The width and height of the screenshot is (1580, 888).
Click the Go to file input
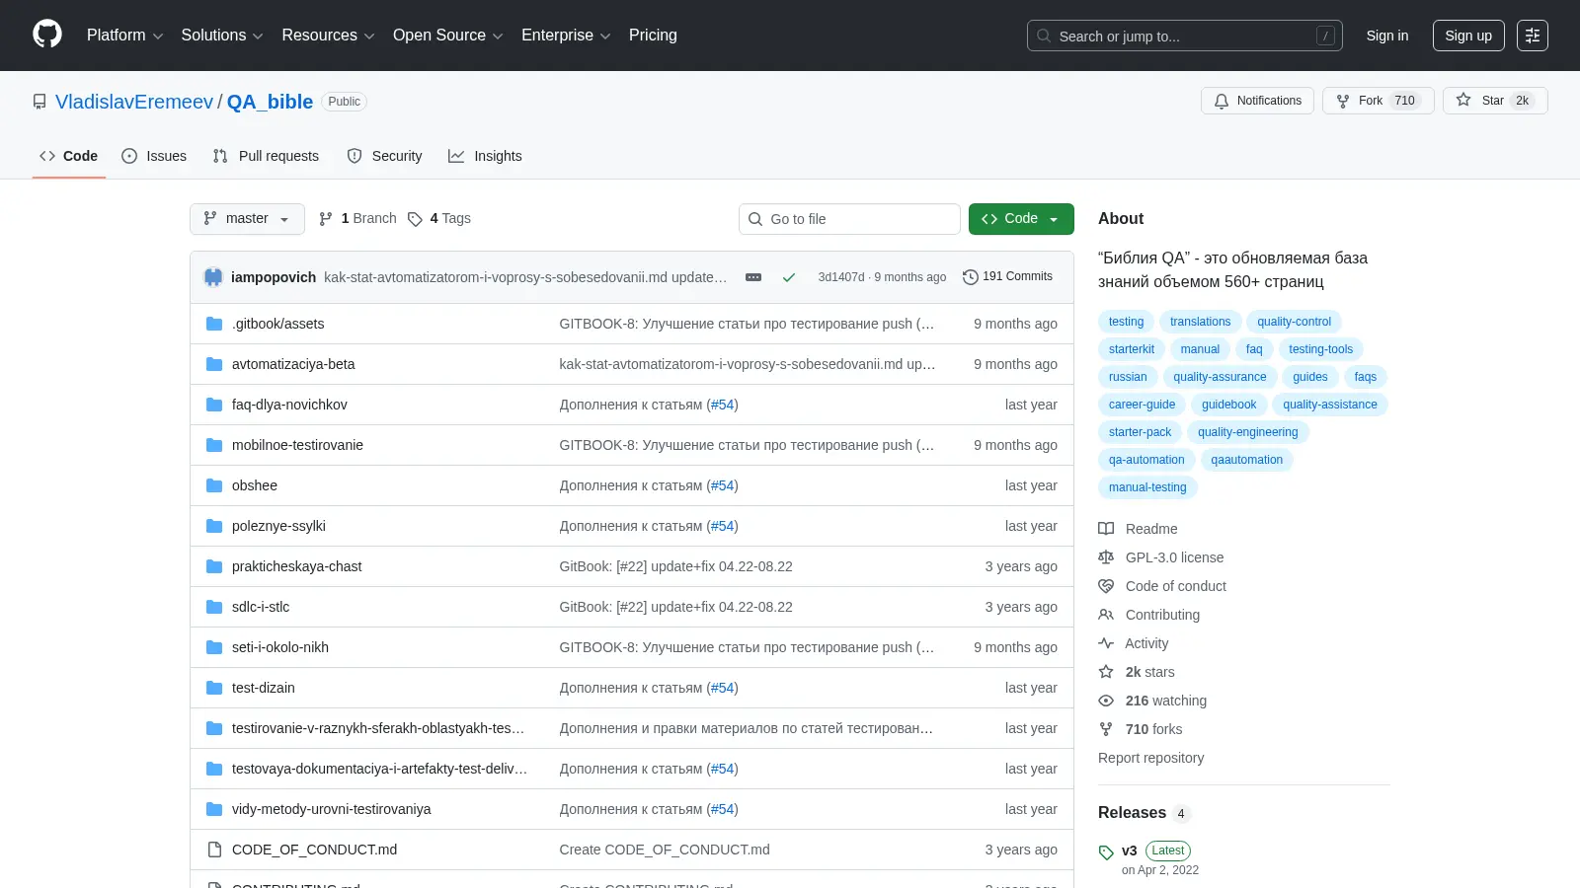pyautogui.click(x=849, y=219)
